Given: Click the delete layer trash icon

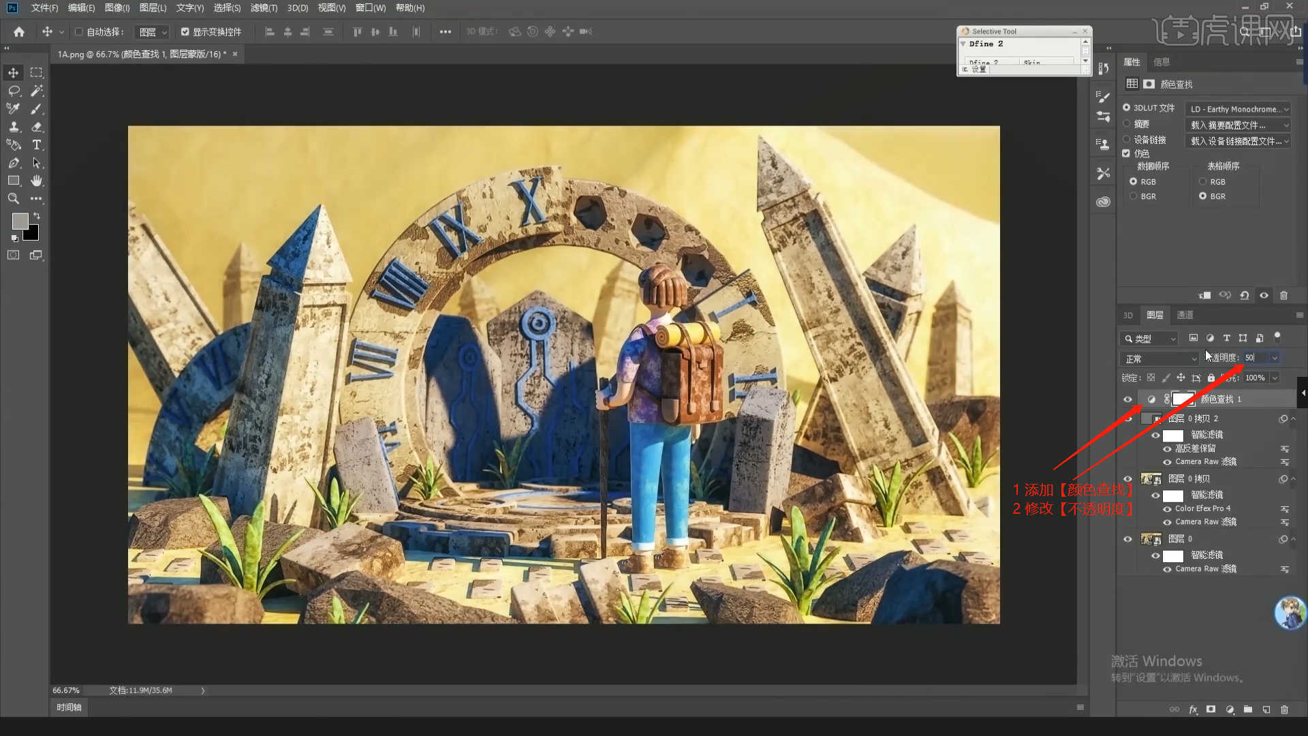Looking at the screenshot, I should (1284, 709).
